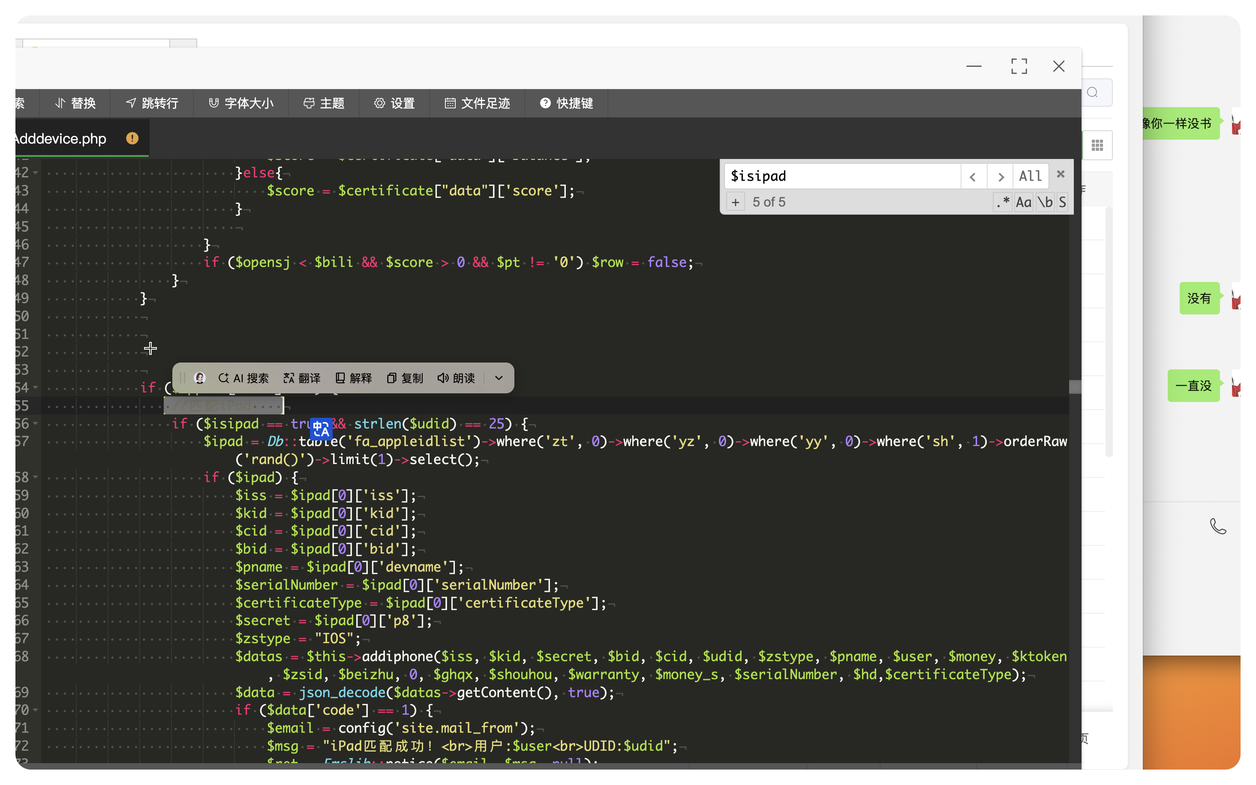Click AI 搜索 in the floating toolbar
This screenshot has height=785, width=1256.
(244, 378)
